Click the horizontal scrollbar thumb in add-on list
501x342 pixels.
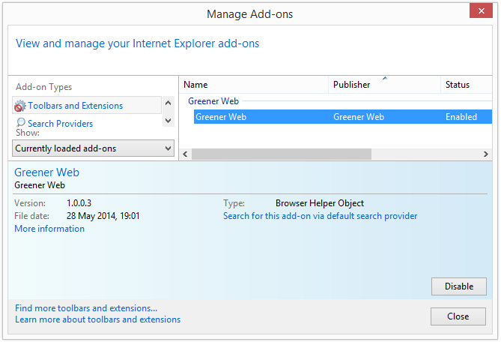pos(282,154)
